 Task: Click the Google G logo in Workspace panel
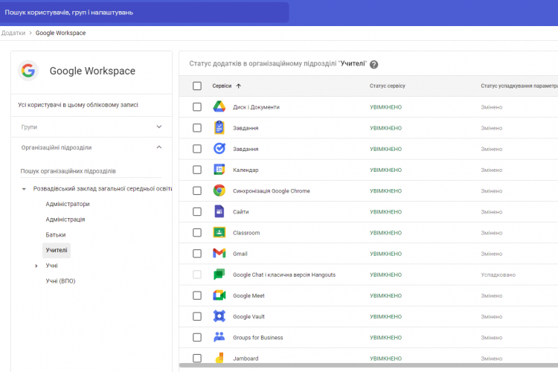click(x=28, y=71)
